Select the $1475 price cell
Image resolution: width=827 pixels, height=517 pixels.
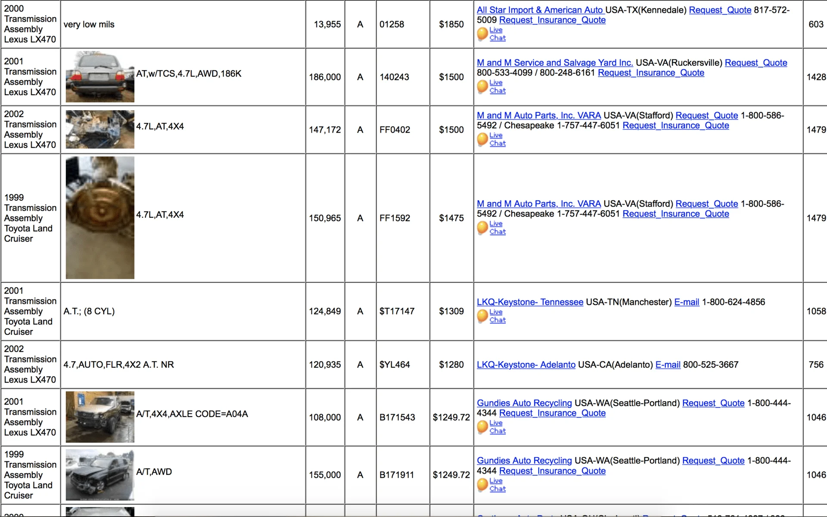451,218
